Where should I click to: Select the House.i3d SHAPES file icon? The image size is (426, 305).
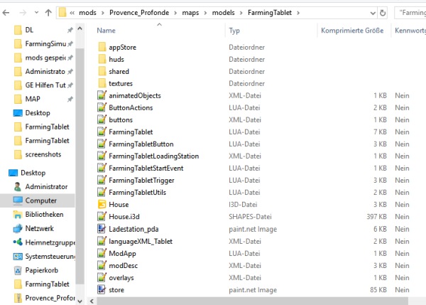click(103, 216)
